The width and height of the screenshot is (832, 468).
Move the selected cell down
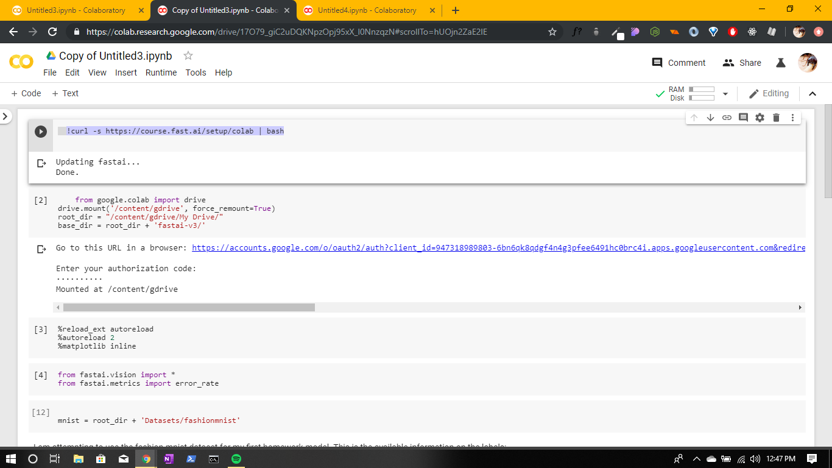coord(710,118)
